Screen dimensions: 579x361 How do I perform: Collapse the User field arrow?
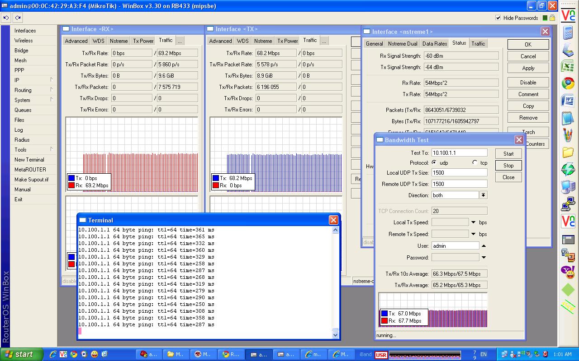(484, 246)
